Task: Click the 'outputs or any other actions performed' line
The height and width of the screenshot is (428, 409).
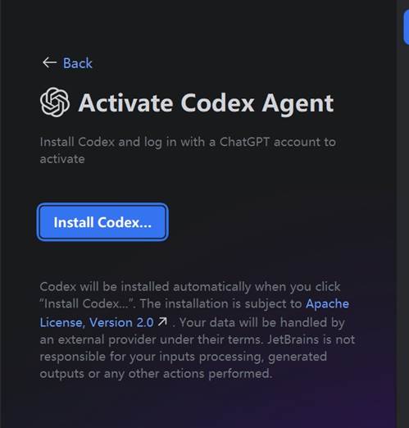Action: 156,374
